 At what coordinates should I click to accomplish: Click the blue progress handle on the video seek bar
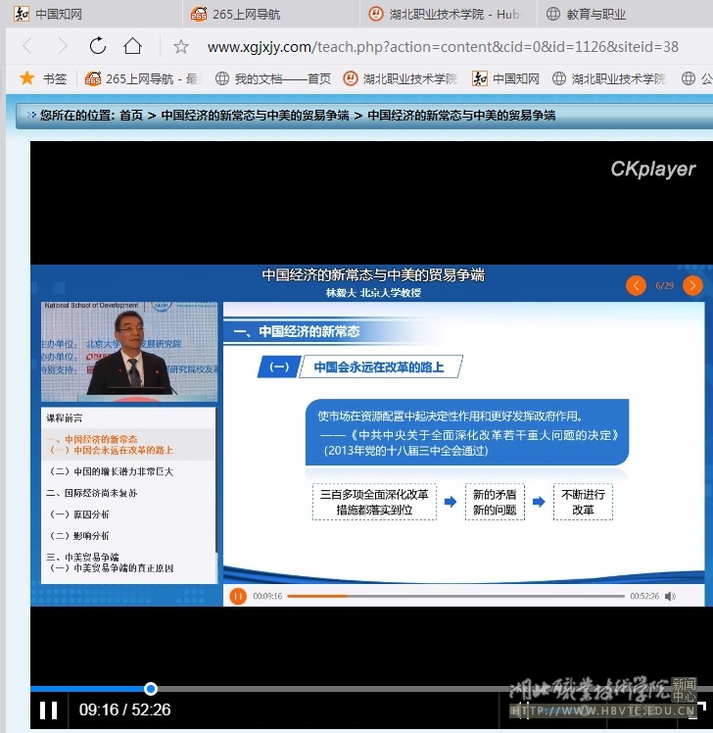151,689
